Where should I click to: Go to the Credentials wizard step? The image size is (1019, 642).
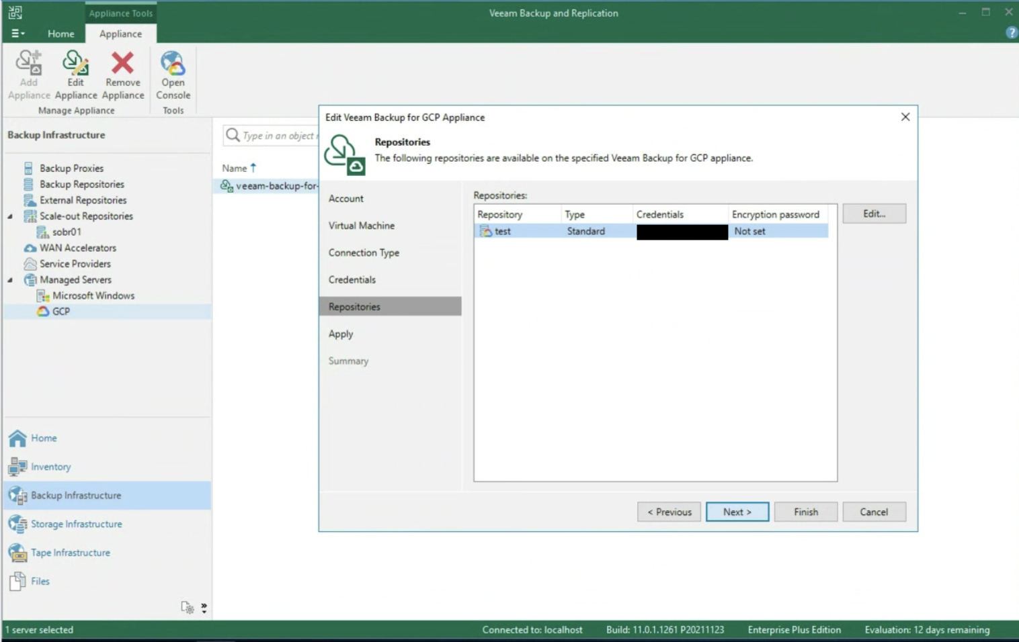pos(352,279)
